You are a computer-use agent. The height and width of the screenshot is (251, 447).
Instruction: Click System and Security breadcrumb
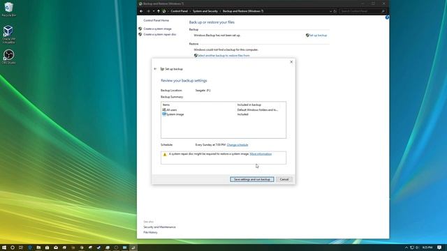click(x=205, y=11)
